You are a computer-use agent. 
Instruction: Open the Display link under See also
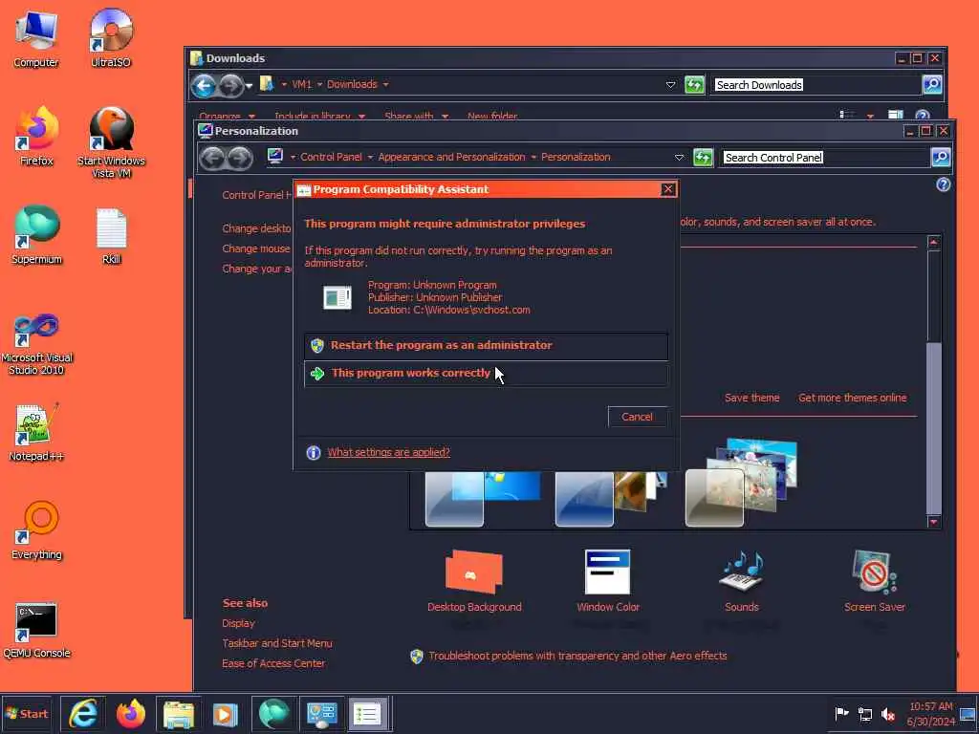[238, 623]
